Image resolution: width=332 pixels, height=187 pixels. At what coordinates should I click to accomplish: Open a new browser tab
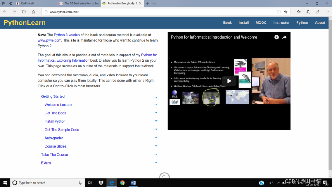[x=147, y=3]
